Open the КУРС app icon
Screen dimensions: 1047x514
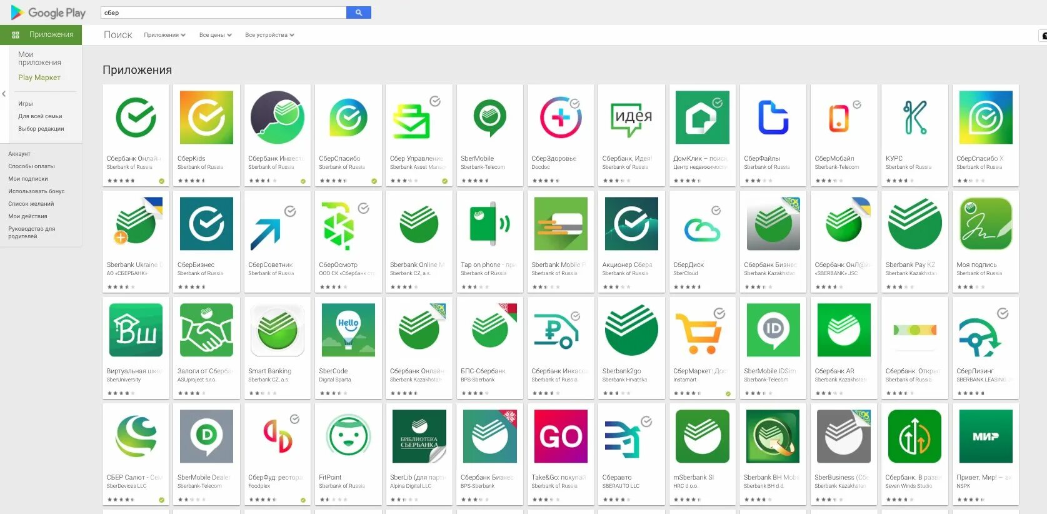point(914,118)
